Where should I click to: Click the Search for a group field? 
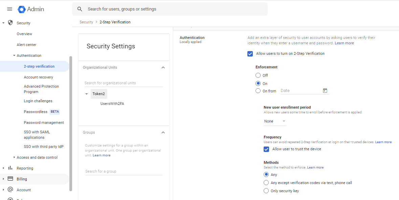pos(124,171)
